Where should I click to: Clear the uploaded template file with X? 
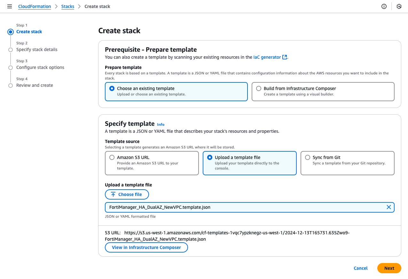tap(389, 207)
